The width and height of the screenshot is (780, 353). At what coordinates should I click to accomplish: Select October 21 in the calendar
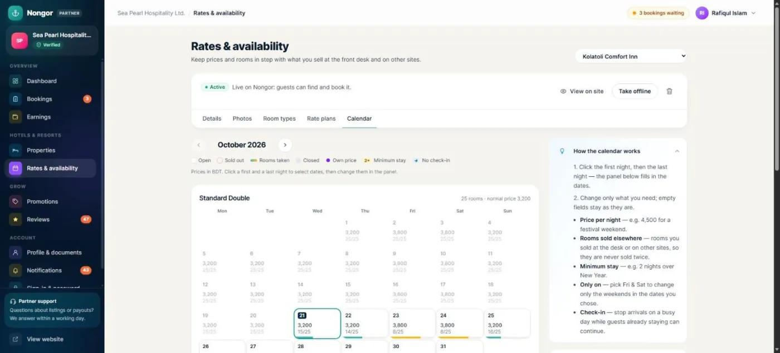pyautogui.click(x=317, y=324)
